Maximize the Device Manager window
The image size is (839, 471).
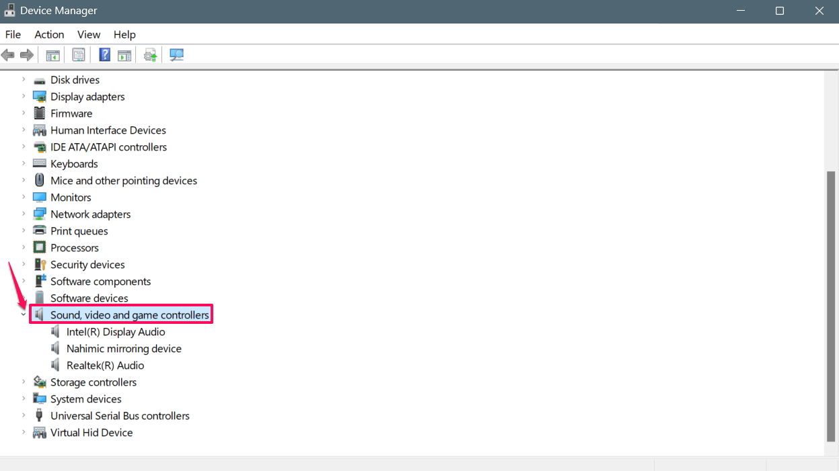coord(779,11)
